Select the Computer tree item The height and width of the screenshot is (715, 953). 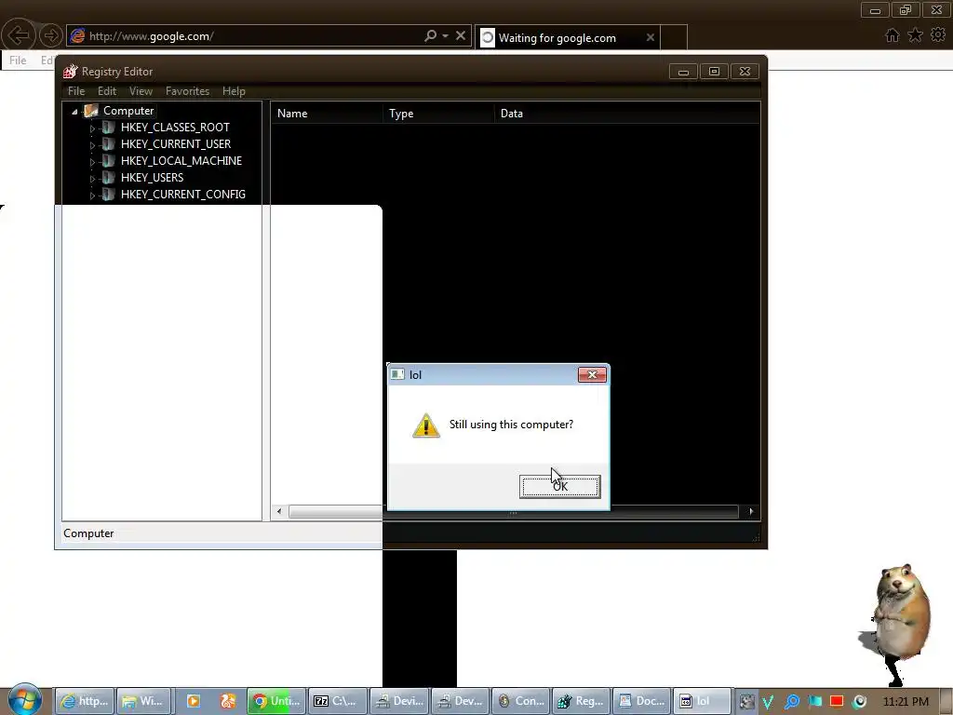pyautogui.click(x=128, y=111)
